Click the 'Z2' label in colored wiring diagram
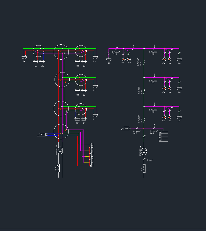206x231 pixels. tap(94, 90)
